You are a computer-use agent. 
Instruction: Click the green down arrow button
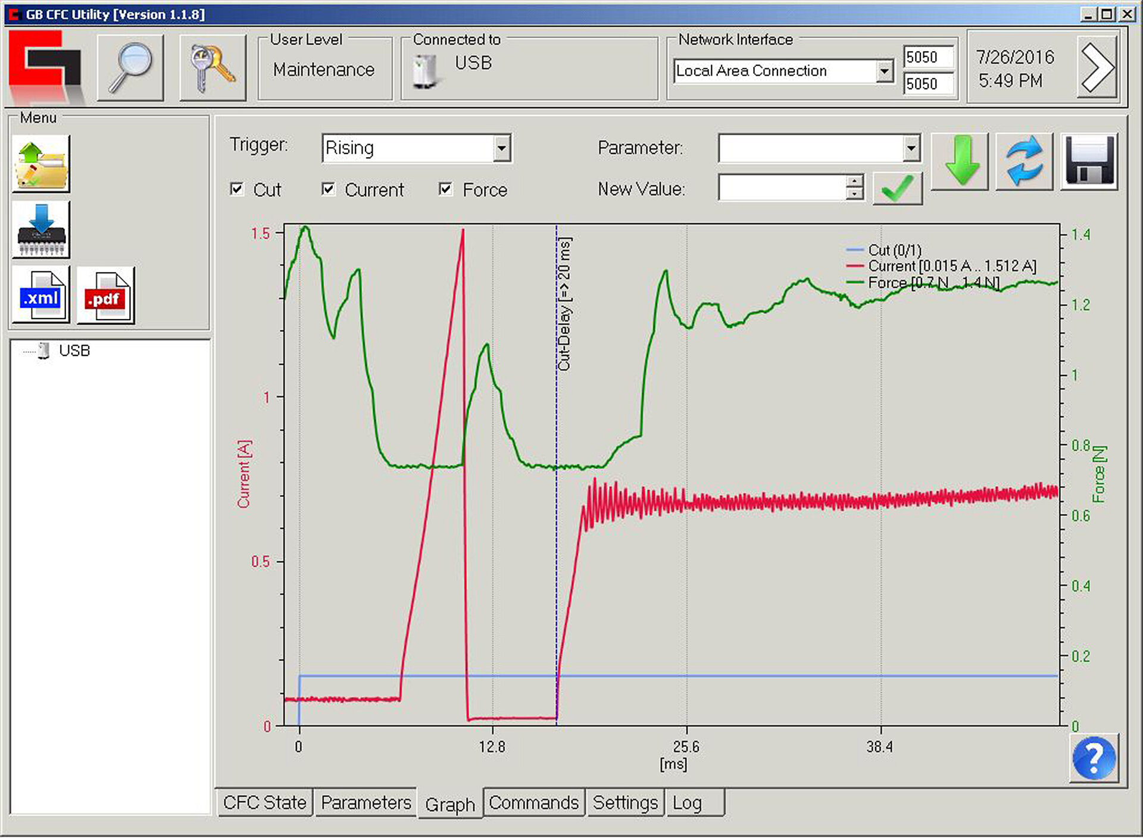point(960,161)
